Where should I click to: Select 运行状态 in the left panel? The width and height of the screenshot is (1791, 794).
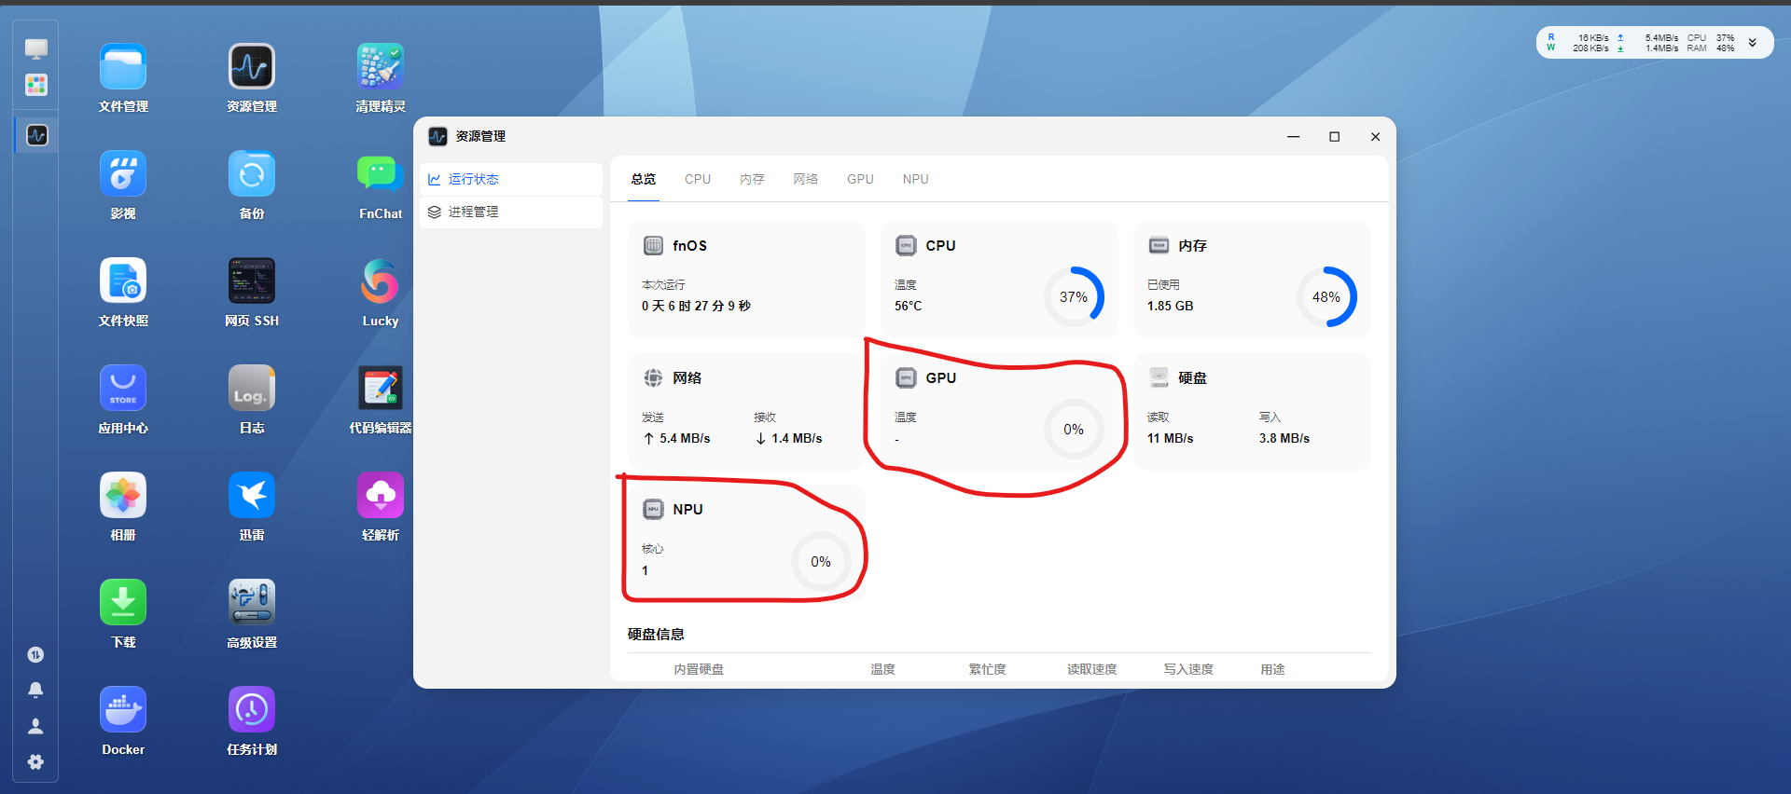click(x=510, y=179)
